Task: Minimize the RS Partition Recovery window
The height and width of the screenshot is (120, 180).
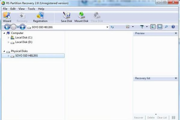Action: pos(159,2)
